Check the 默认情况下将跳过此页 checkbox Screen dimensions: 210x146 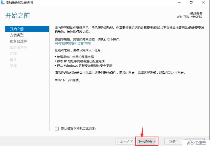click(x=57, y=129)
